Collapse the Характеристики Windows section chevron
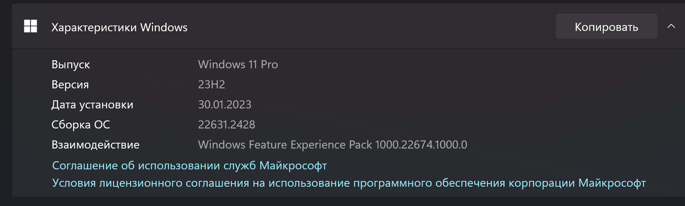 [x=671, y=26]
